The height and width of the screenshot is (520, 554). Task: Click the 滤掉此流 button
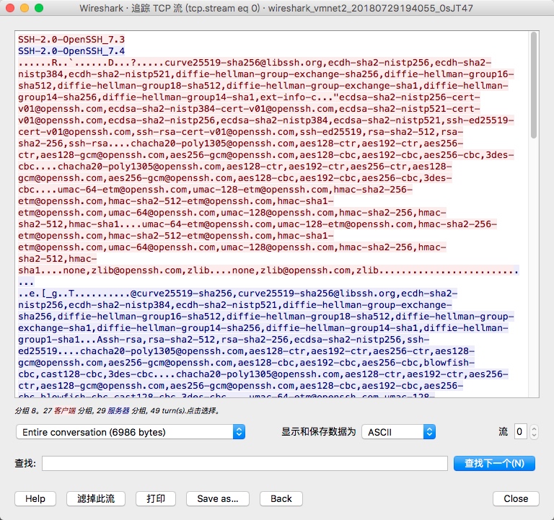96,498
